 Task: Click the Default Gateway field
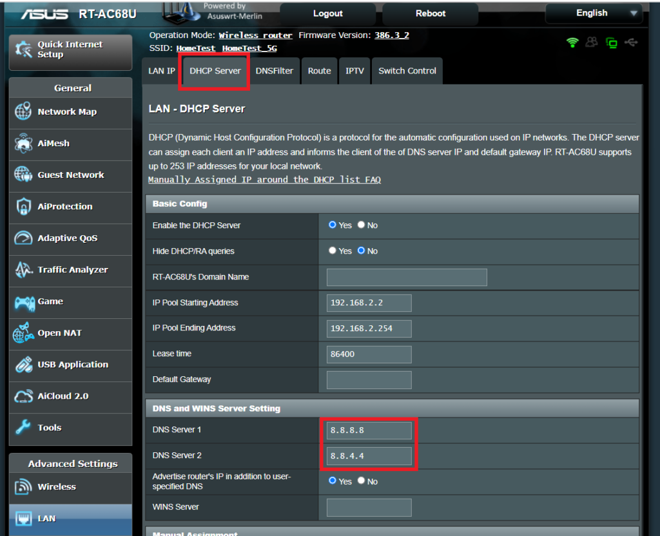click(369, 380)
